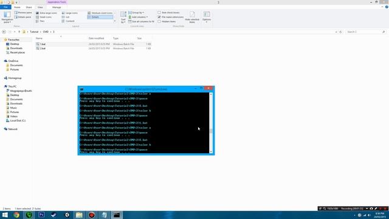Click the 1.bat file icon
Viewport: 389px width, 219px height.
(38, 44)
